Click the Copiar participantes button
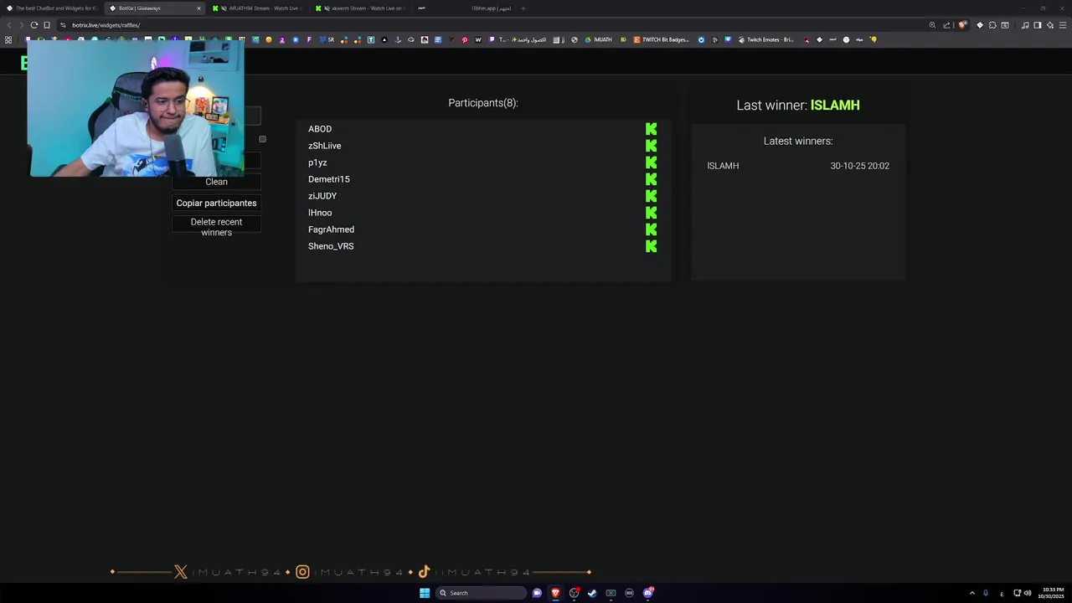The height and width of the screenshot is (603, 1072). click(x=216, y=203)
